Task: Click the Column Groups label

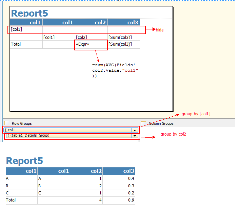Action: point(161,123)
